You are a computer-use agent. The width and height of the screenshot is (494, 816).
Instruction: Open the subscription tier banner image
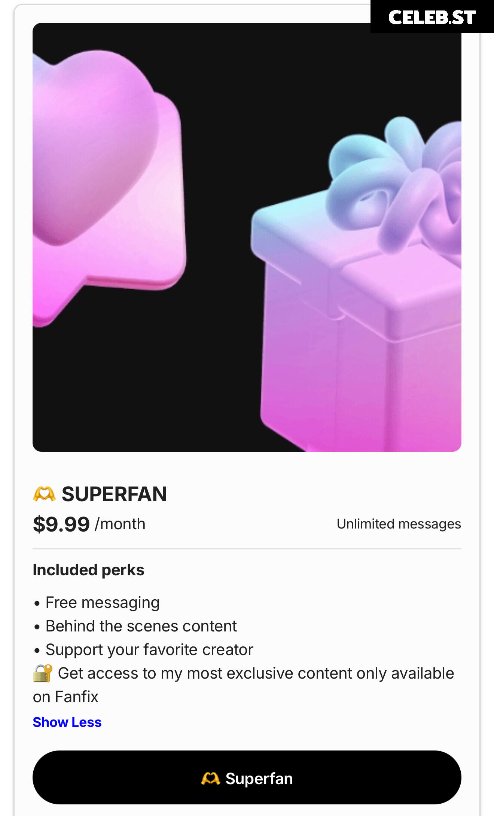247,237
